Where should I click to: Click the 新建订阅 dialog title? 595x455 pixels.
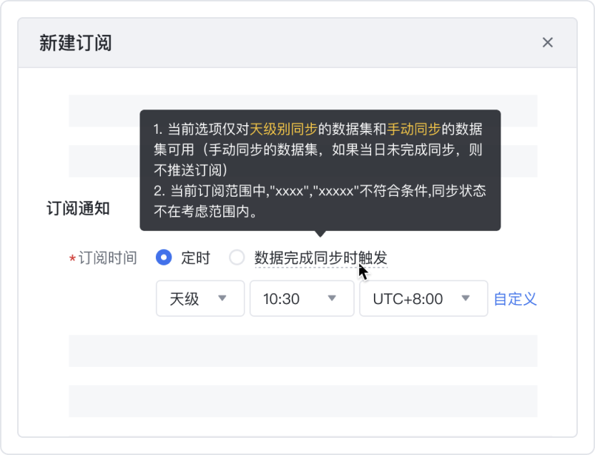point(76,43)
